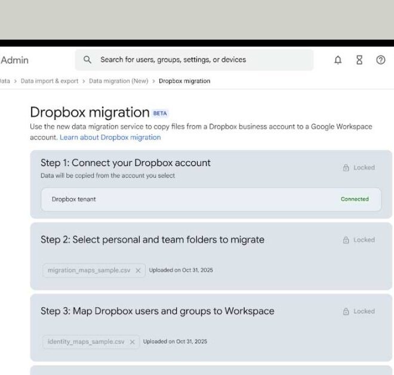This screenshot has height=375, width=394.
Task: Open Learn about Dropbox migration link
Action: 110,137
